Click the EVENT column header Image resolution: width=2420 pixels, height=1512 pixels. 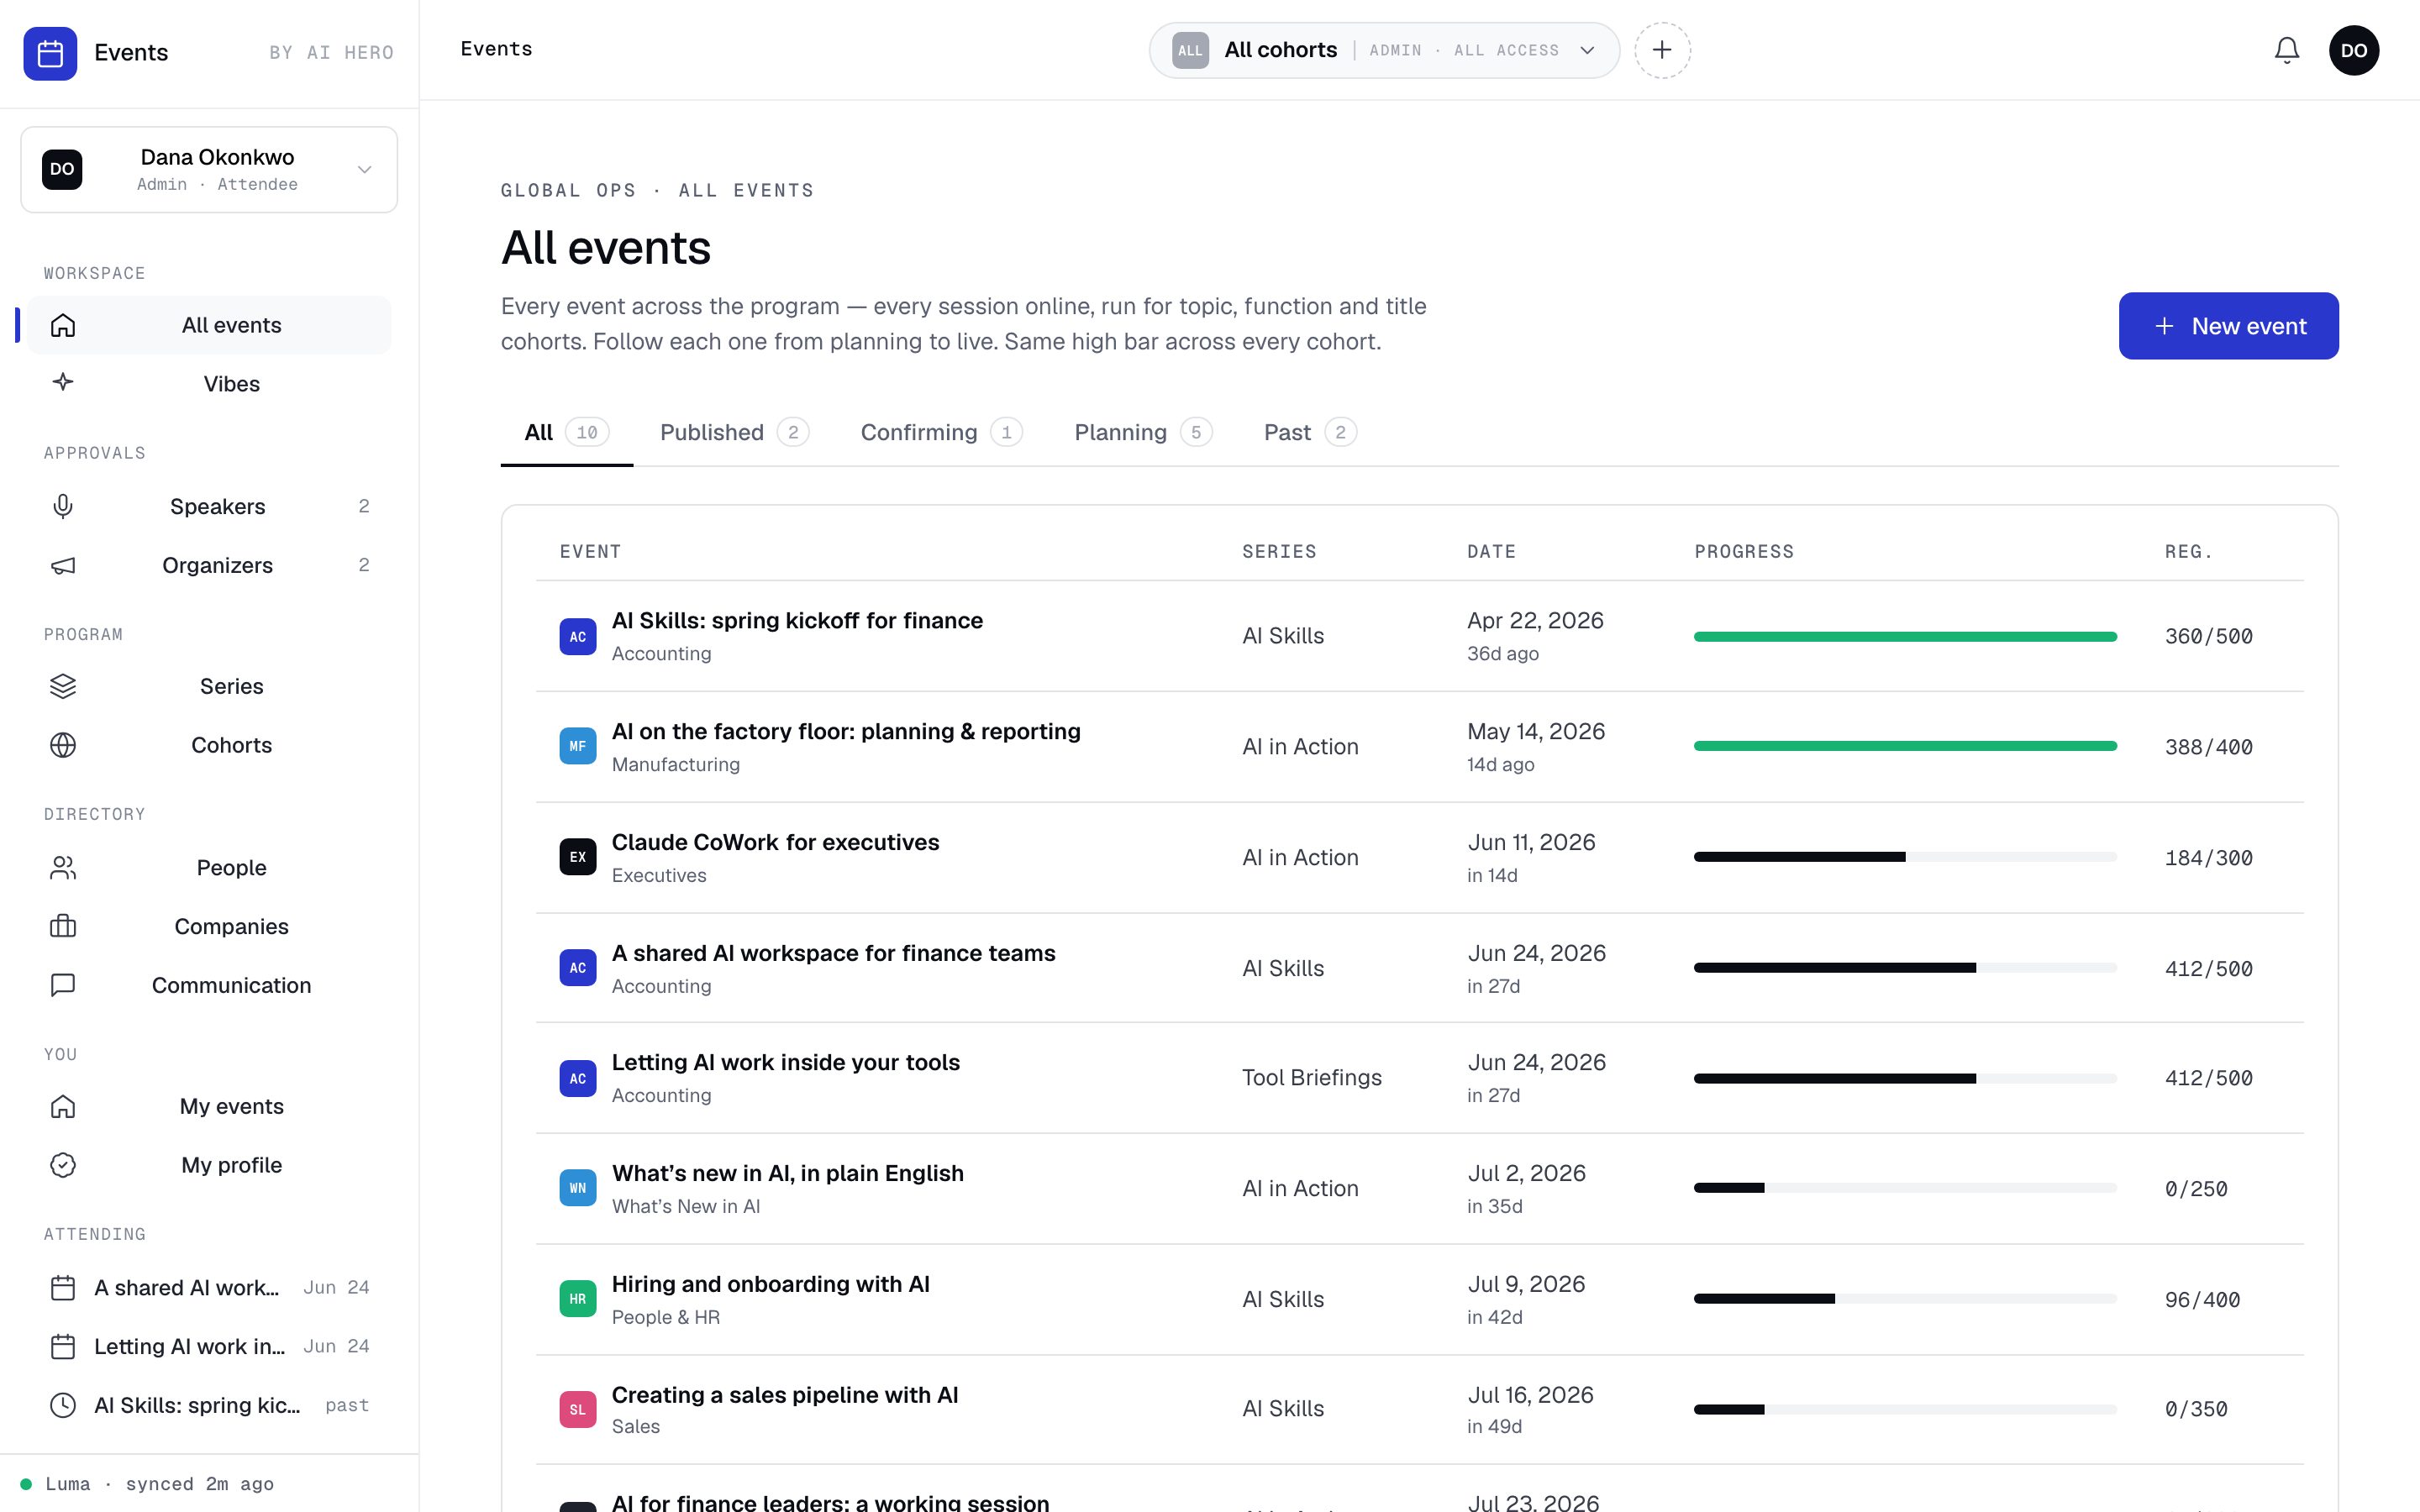point(590,552)
